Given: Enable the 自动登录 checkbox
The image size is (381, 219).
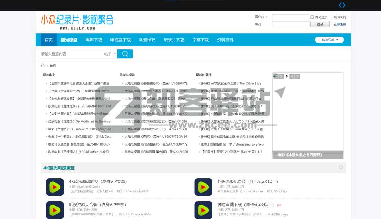Looking at the screenshot, I should pos(312,17).
